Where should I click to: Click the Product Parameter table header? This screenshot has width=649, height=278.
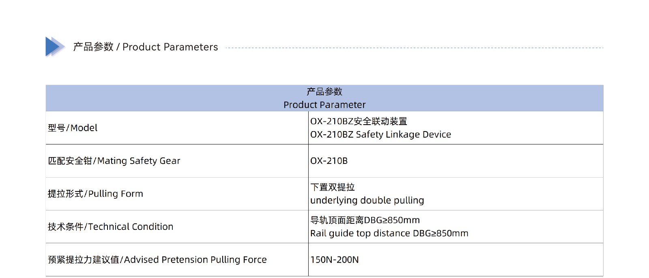(x=324, y=98)
